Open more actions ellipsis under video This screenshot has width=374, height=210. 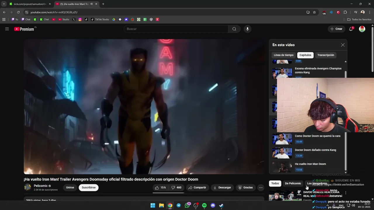pos(261,188)
